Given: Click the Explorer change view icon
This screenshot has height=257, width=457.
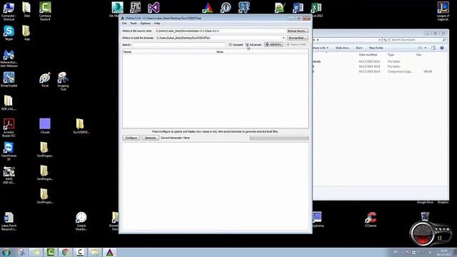Looking at the screenshot, I should click(420, 48).
